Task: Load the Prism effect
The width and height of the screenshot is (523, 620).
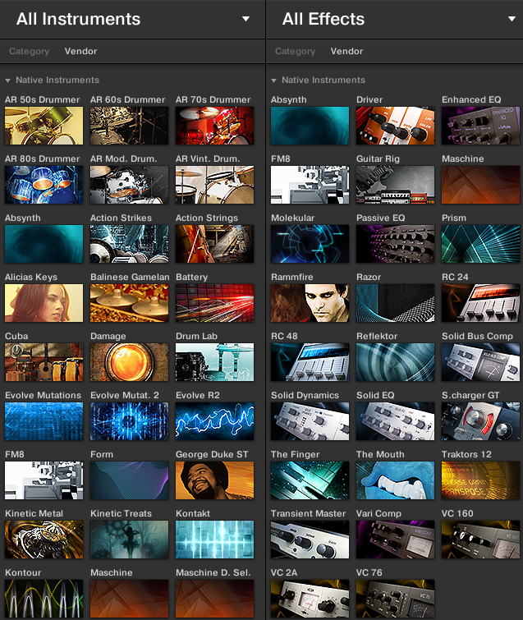Action: [x=480, y=244]
